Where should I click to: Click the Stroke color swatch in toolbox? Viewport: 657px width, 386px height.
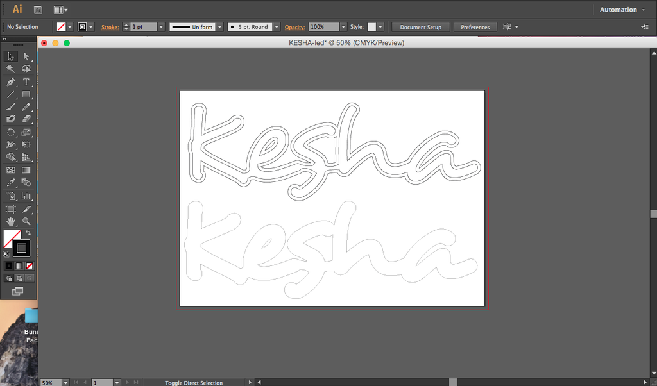pos(21,248)
